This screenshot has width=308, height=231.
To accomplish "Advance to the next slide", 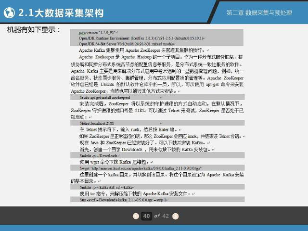I will click(x=175, y=216).
